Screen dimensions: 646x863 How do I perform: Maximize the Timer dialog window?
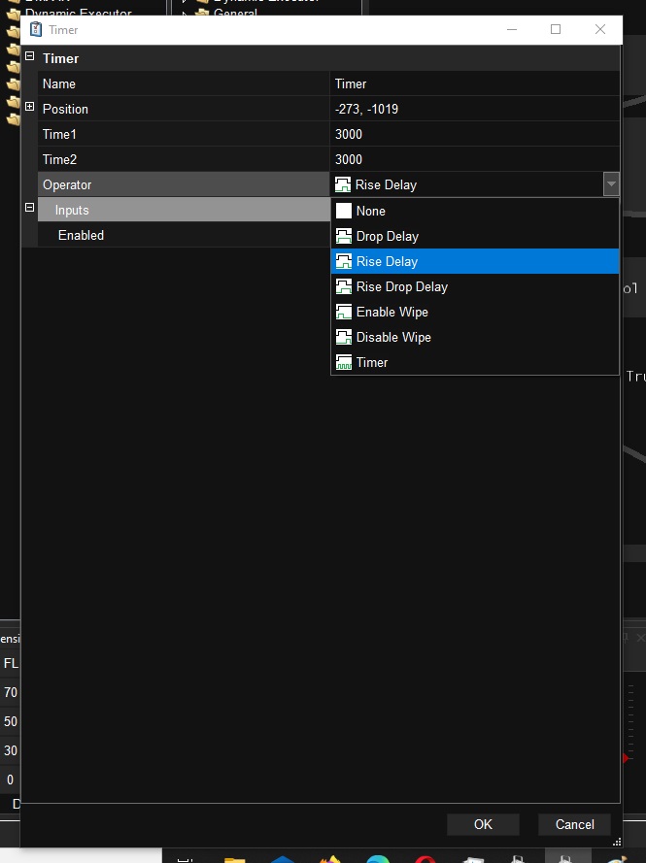click(x=556, y=30)
